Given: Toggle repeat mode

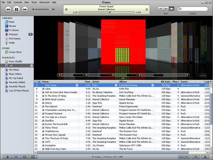Looking at the screenshot, I should pos(24,157).
